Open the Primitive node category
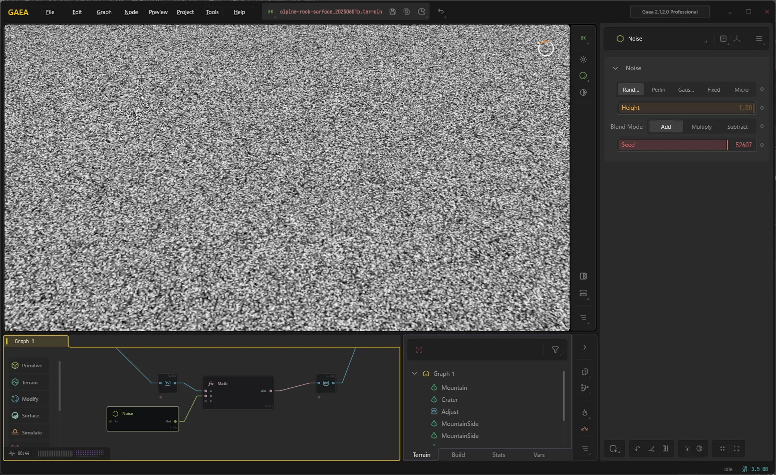 tap(28, 366)
